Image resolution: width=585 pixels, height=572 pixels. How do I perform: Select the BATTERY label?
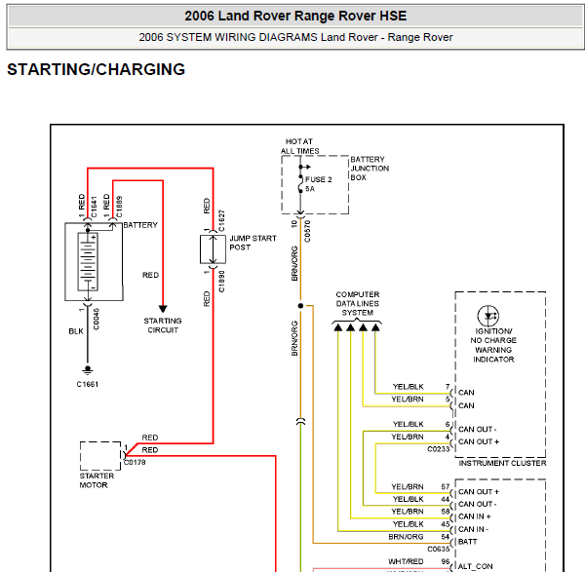[x=140, y=225]
